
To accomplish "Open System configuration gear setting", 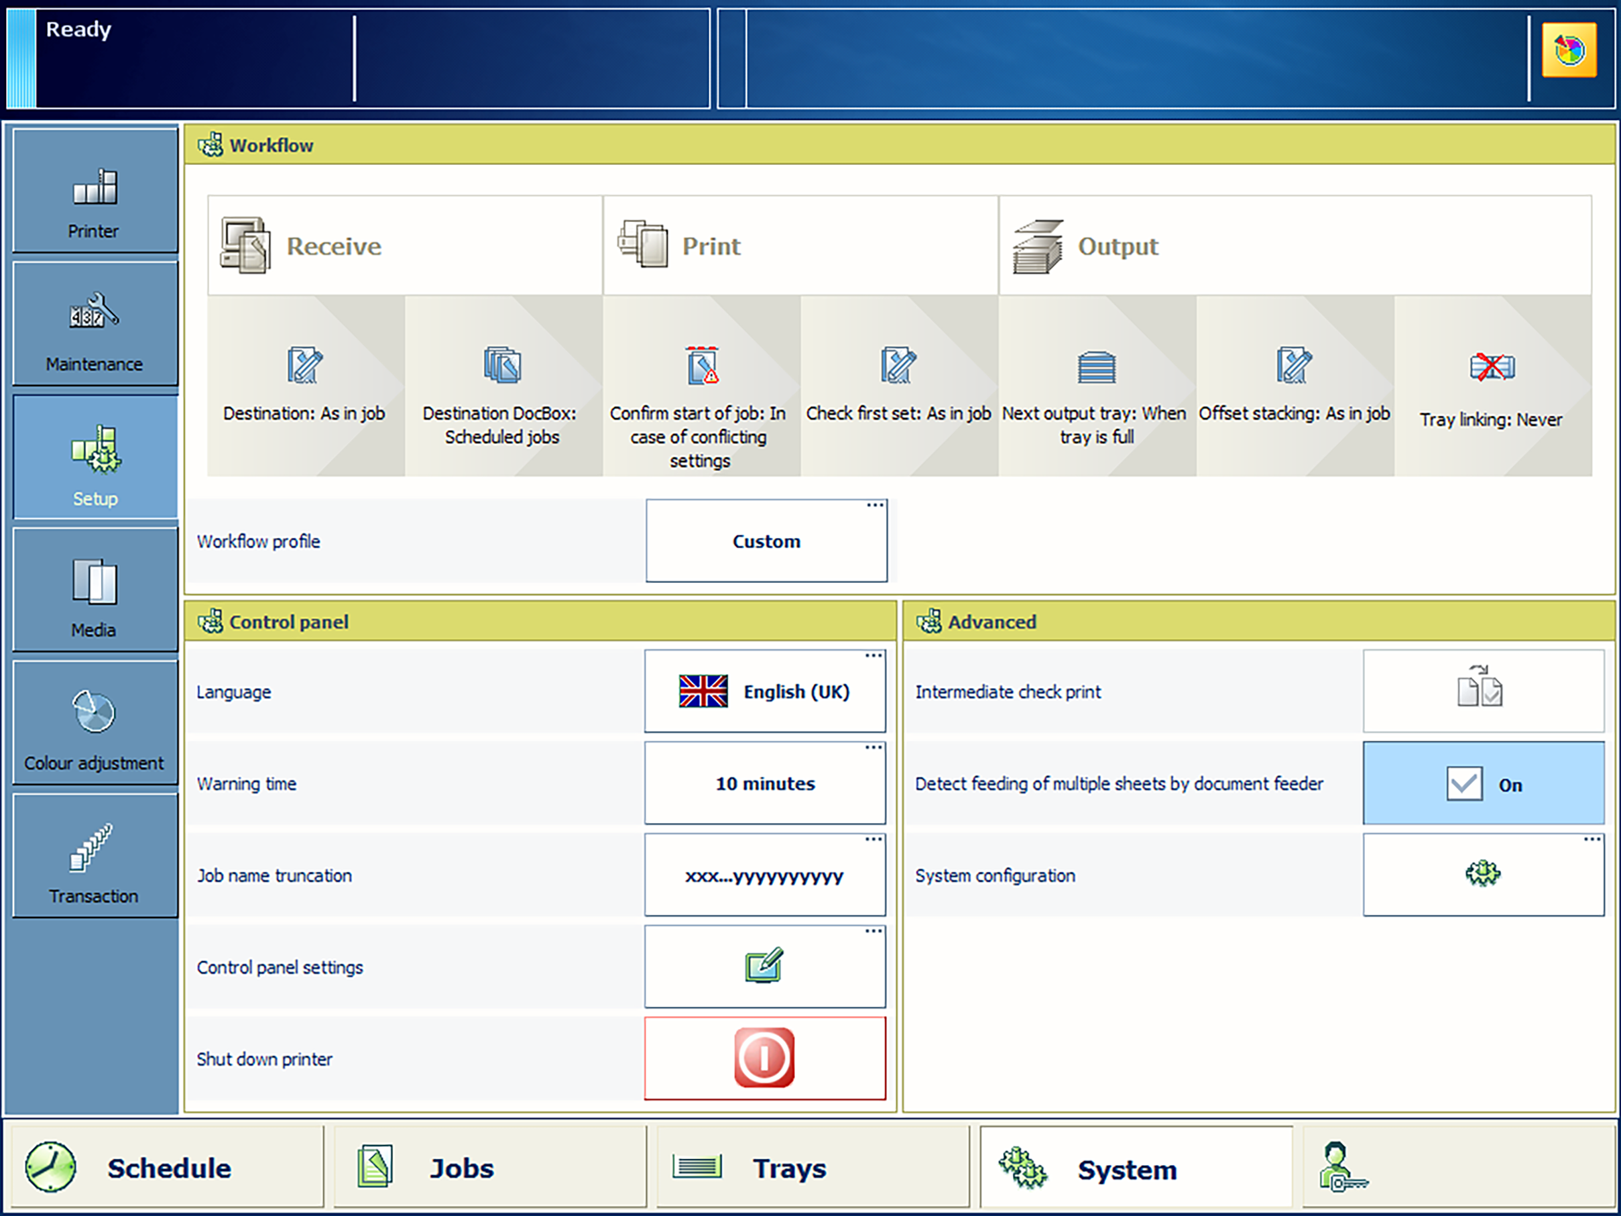I will coord(1482,875).
